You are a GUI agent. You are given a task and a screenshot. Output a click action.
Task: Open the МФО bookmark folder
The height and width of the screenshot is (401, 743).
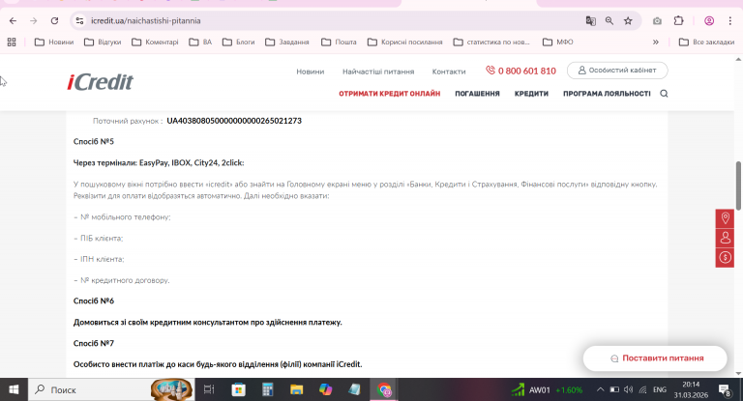tap(557, 43)
